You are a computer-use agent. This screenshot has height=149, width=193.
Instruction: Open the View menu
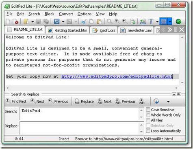tap(100, 14)
